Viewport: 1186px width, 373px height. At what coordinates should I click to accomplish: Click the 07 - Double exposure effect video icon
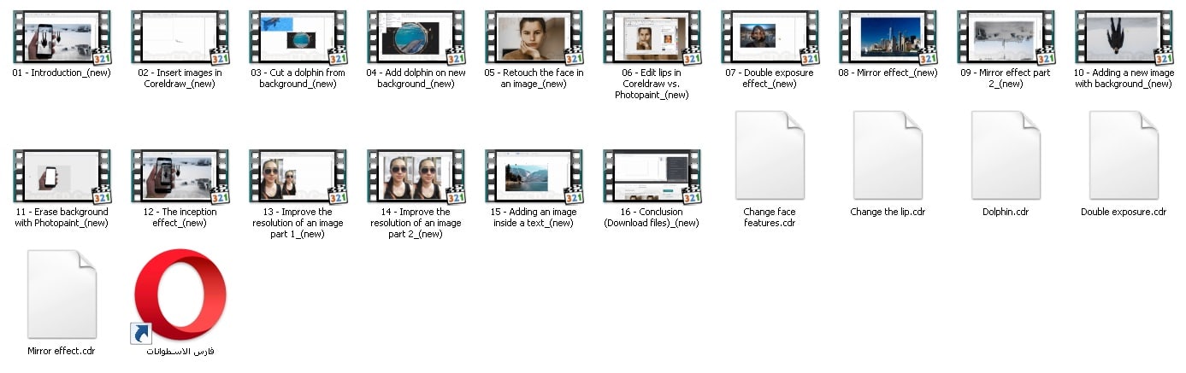(770, 38)
